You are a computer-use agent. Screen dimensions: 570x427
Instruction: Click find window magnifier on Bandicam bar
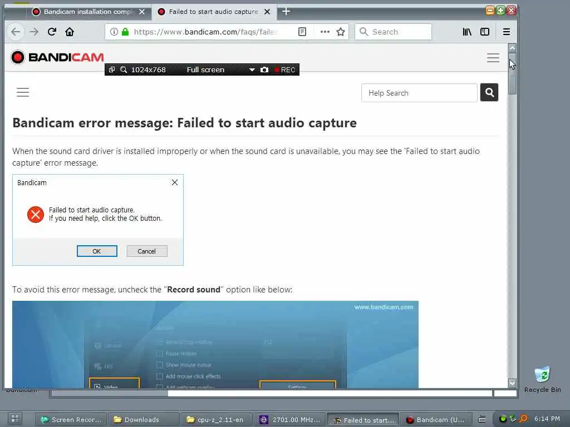point(124,69)
